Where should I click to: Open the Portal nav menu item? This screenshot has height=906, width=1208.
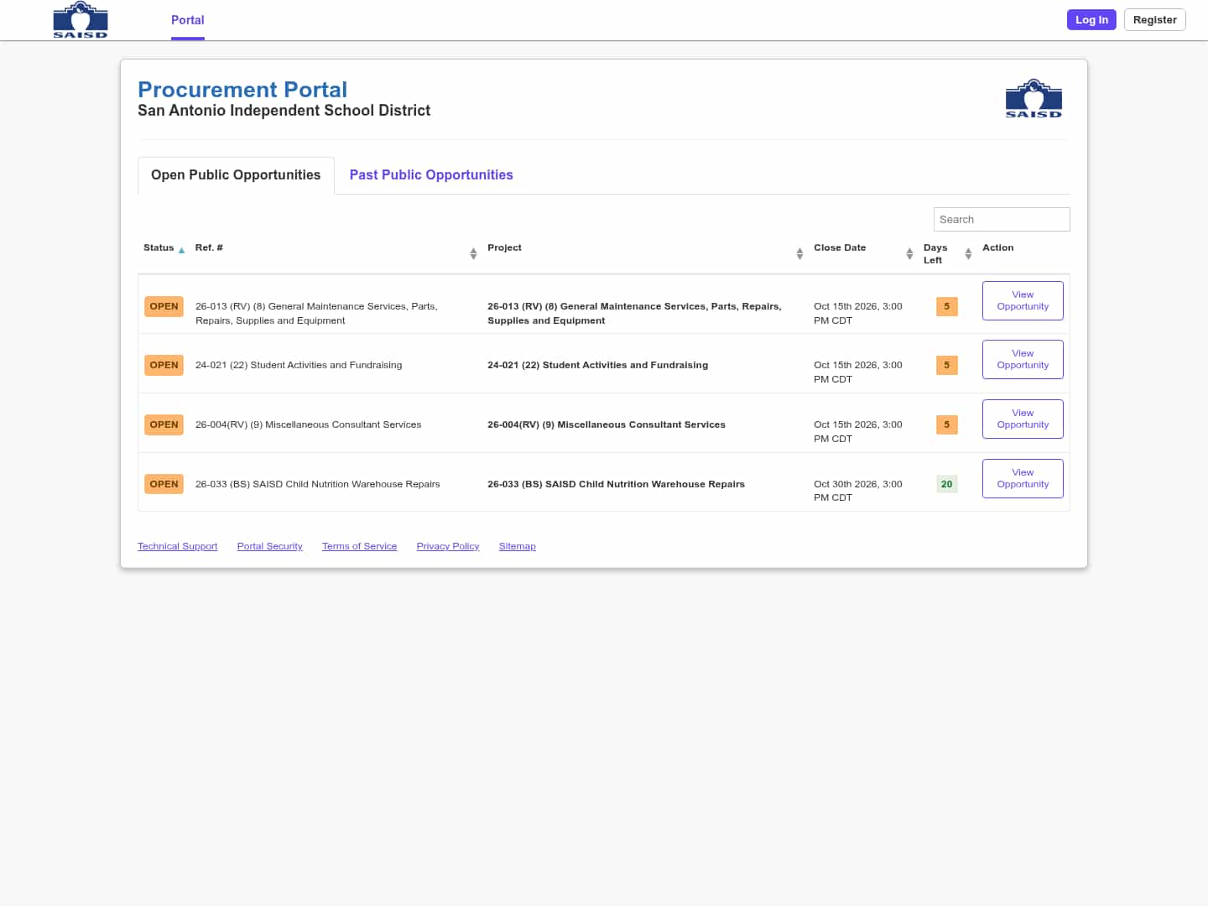tap(188, 20)
